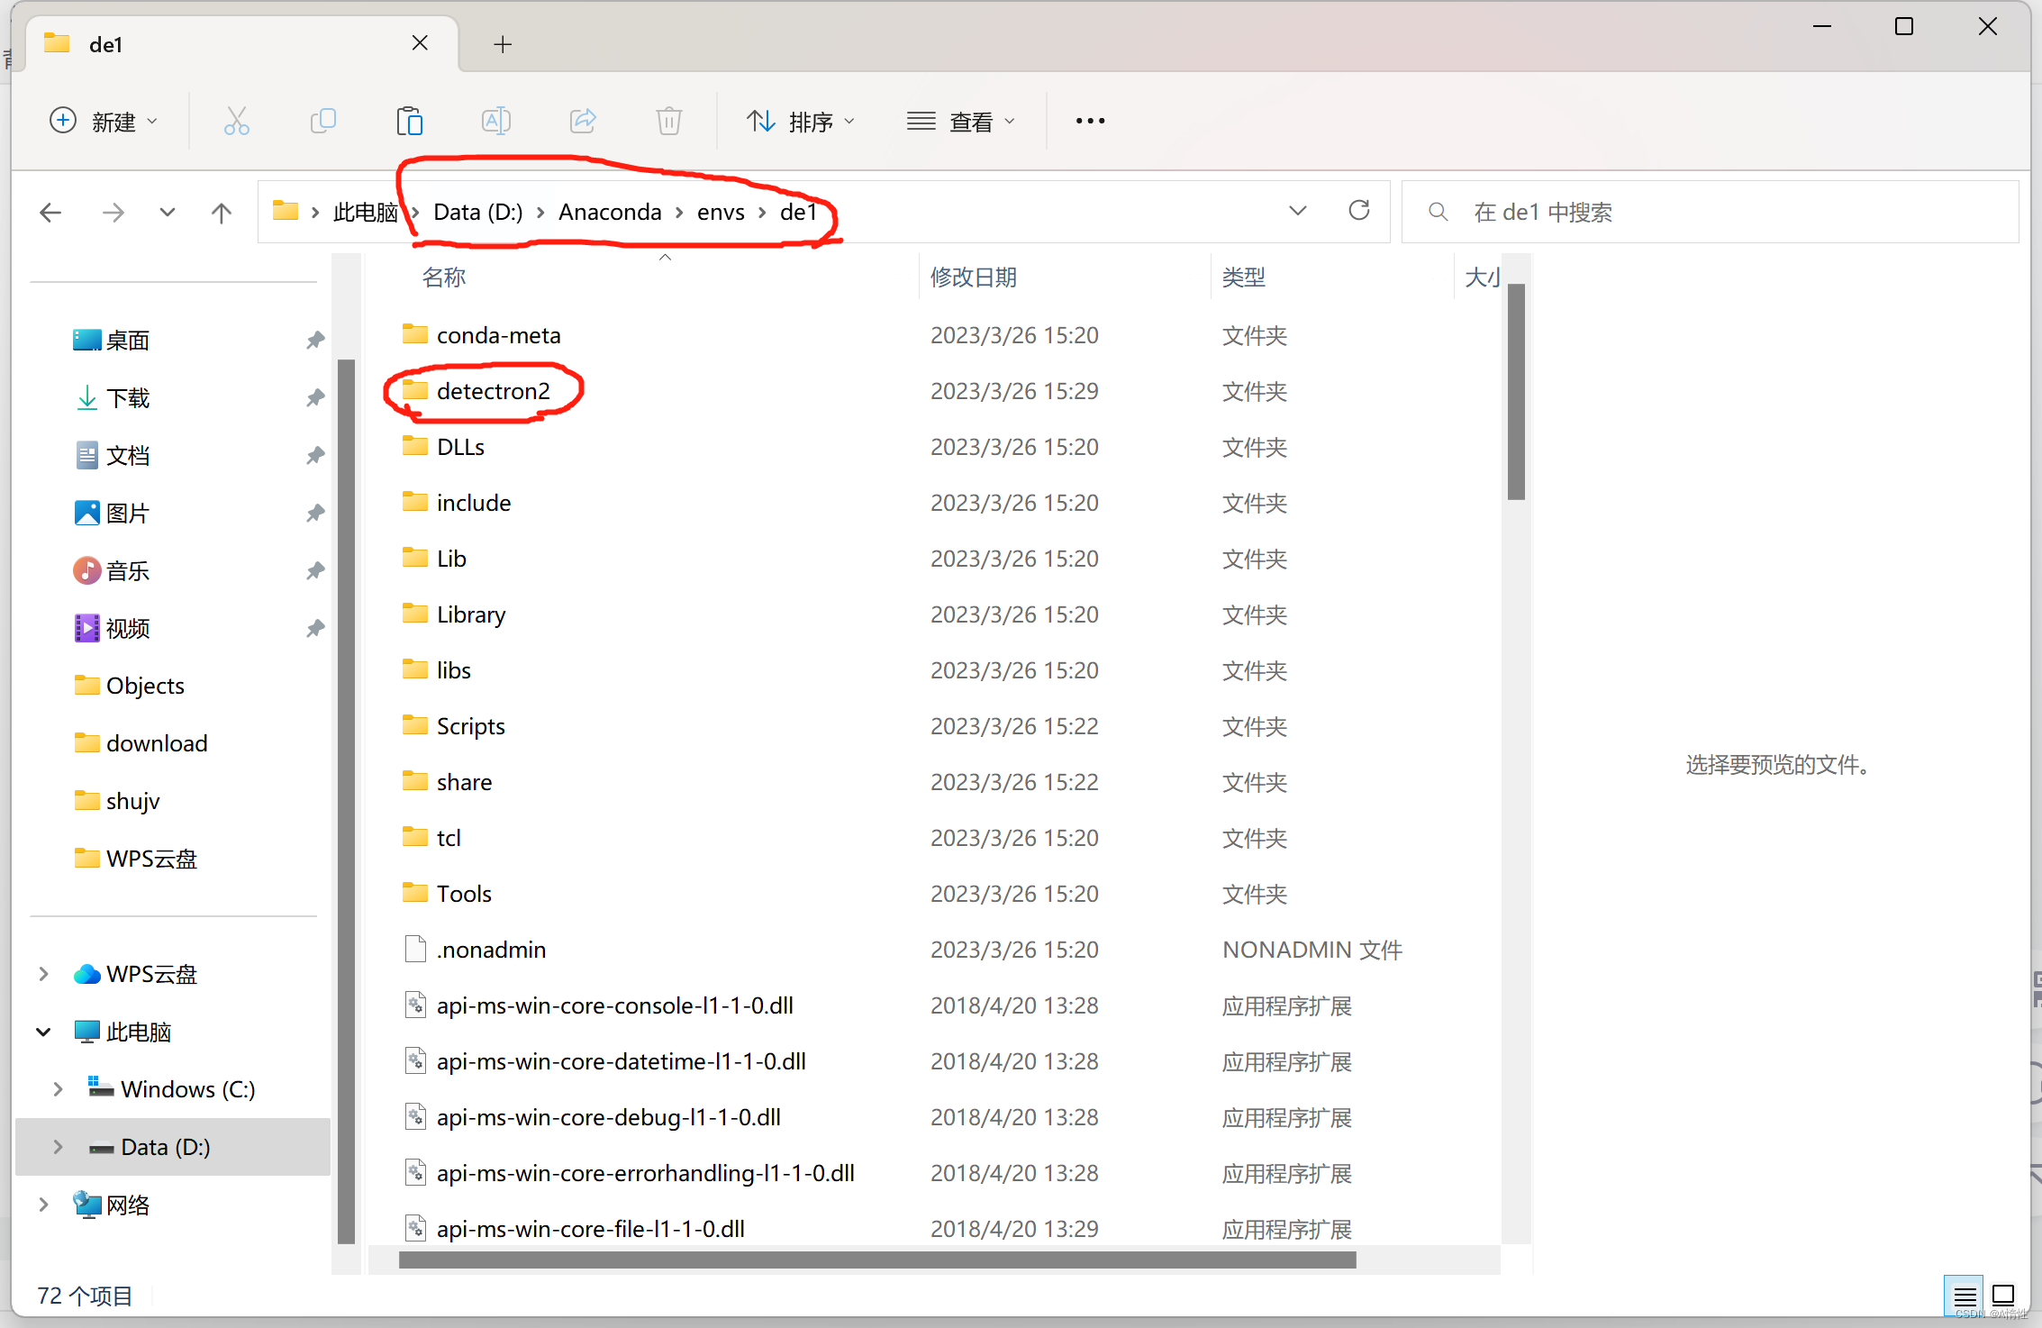This screenshot has height=1328, width=2042.
Task: Click the Rename icon in toolbar
Action: click(x=496, y=120)
